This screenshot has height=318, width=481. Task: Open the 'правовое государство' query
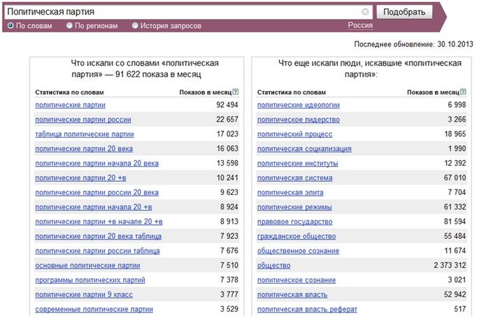click(295, 222)
